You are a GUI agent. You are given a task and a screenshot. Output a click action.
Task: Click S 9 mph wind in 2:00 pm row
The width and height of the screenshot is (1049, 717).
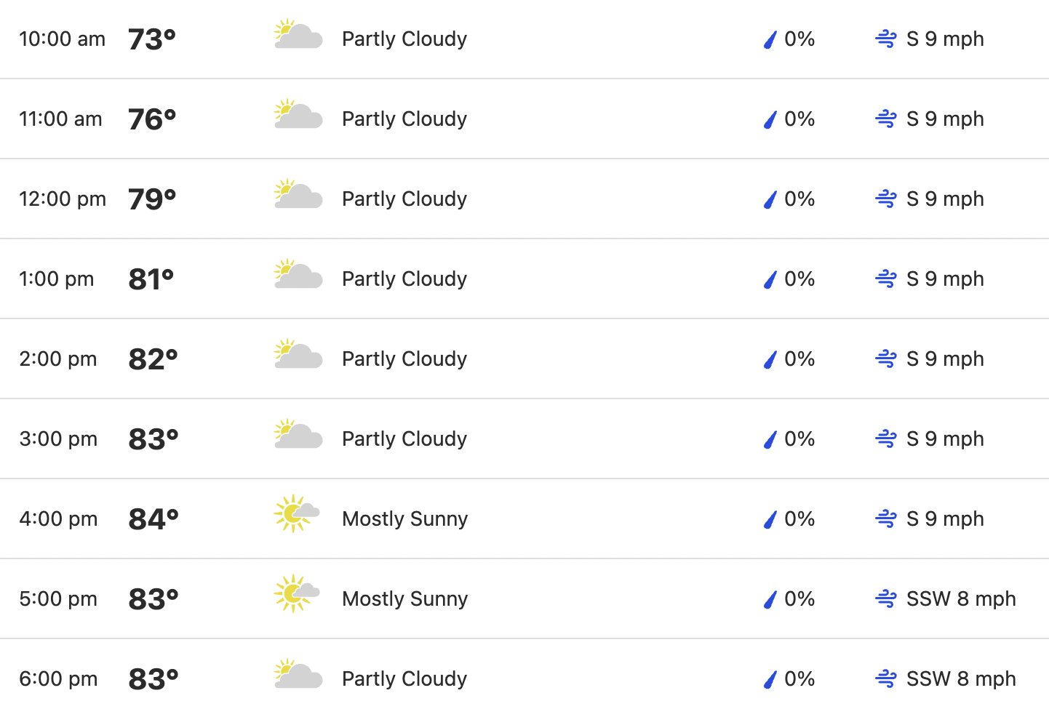click(x=945, y=359)
